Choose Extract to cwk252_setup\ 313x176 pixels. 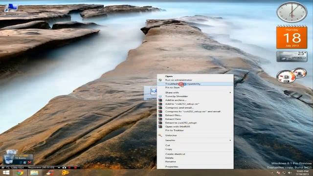pos(195,123)
